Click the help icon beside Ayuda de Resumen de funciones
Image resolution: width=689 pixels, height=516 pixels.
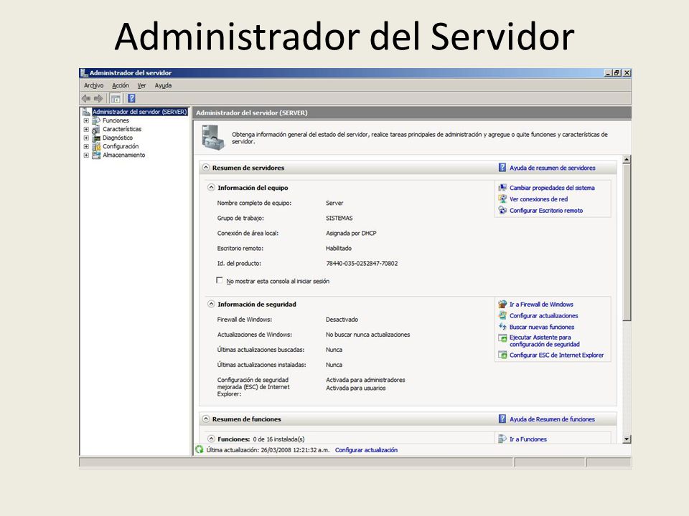[x=502, y=419]
